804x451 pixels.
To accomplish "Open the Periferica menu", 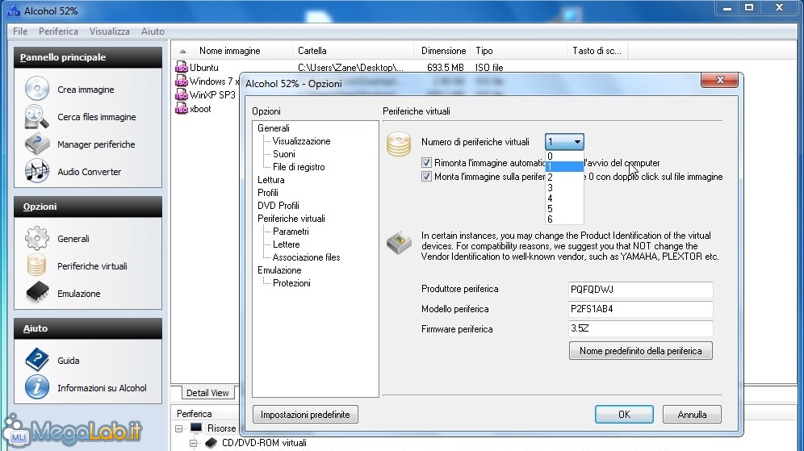I will (x=58, y=31).
